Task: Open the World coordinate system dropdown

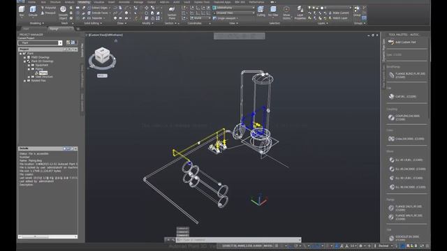Action: [x=200, y=18]
